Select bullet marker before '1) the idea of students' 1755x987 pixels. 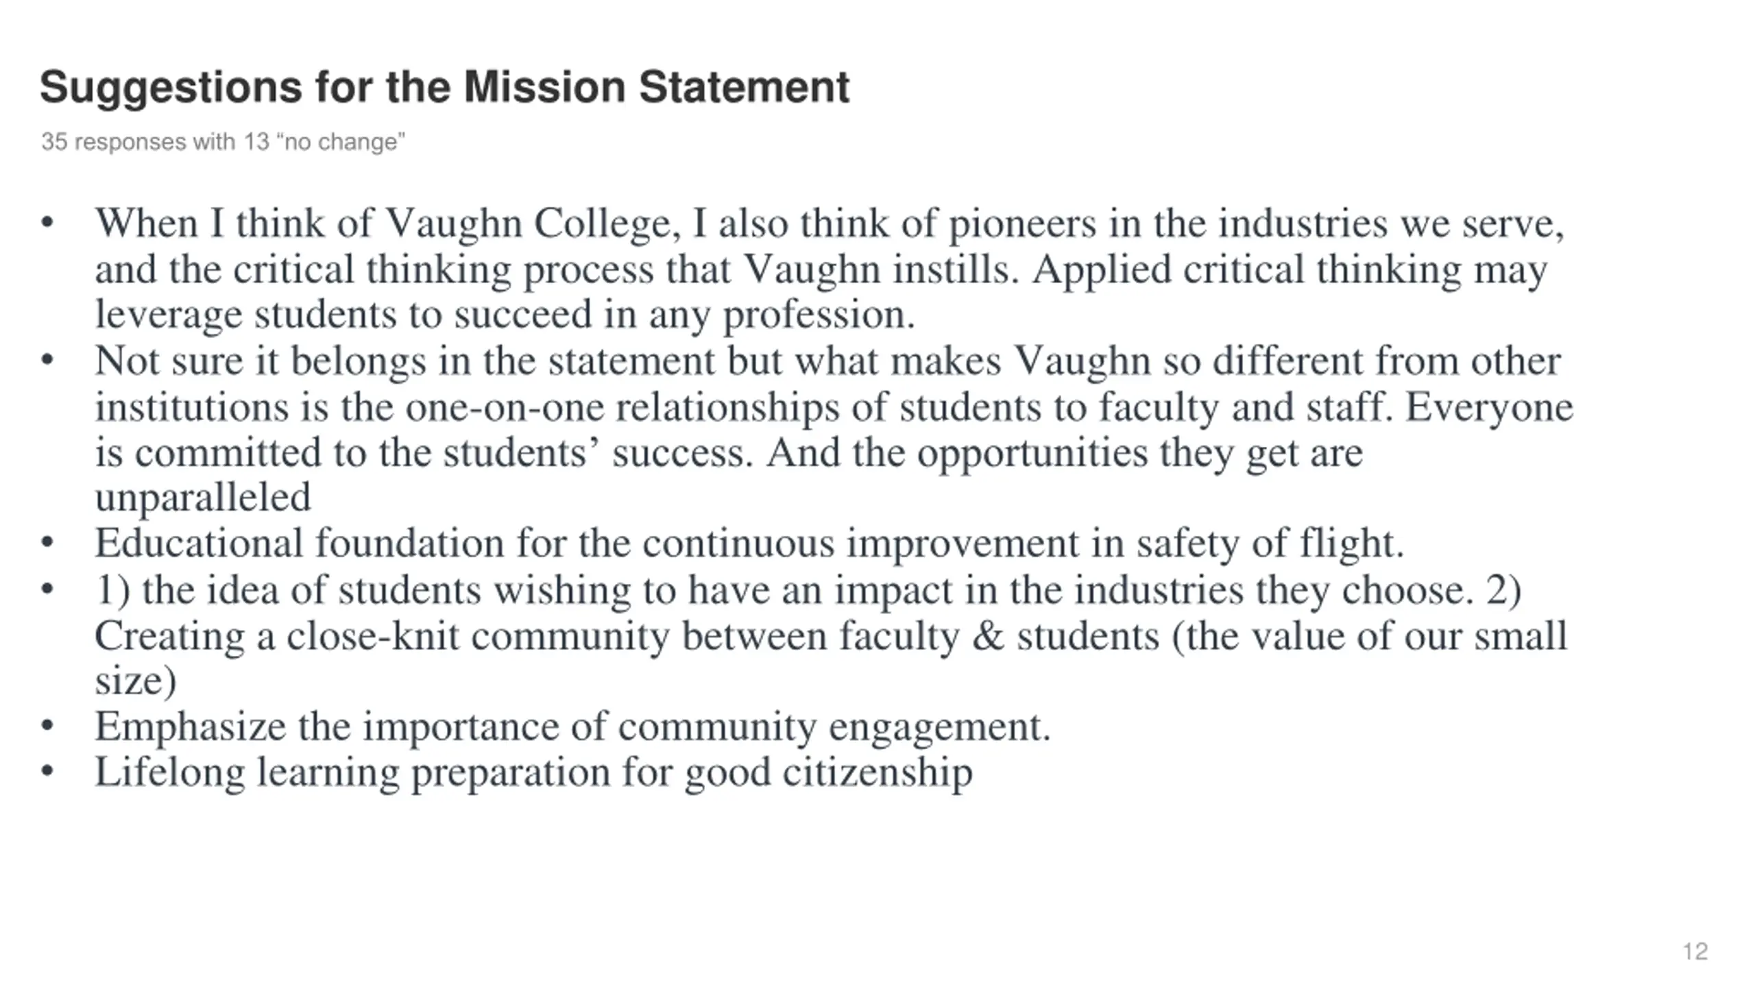pyautogui.click(x=47, y=589)
